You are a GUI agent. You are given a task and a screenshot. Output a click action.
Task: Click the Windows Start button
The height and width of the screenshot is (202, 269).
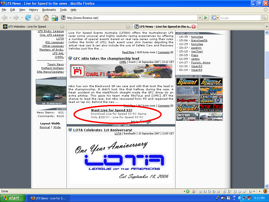pyautogui.click(x=12, y=198)
